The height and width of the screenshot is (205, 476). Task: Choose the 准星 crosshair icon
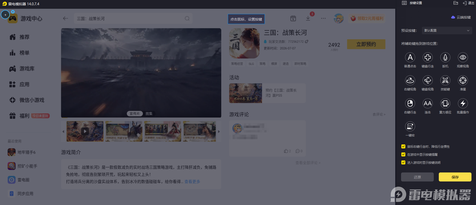click(463, 80)
